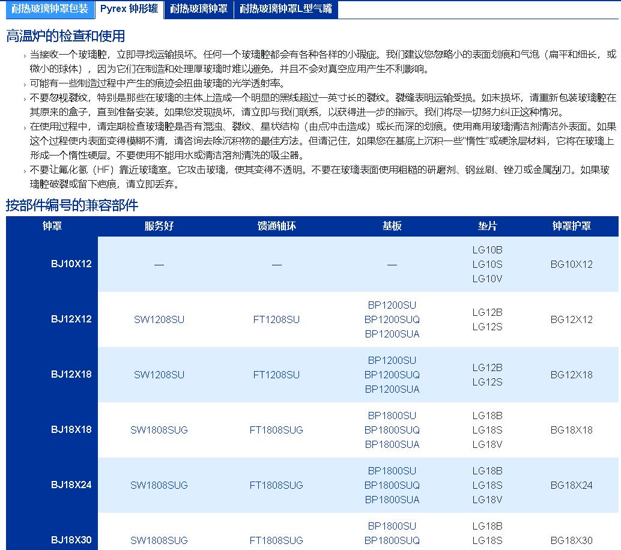Click the BG18X24 guard cell
Image resolution: width=621 pixels, height=550 pixels.
point(572,486)
